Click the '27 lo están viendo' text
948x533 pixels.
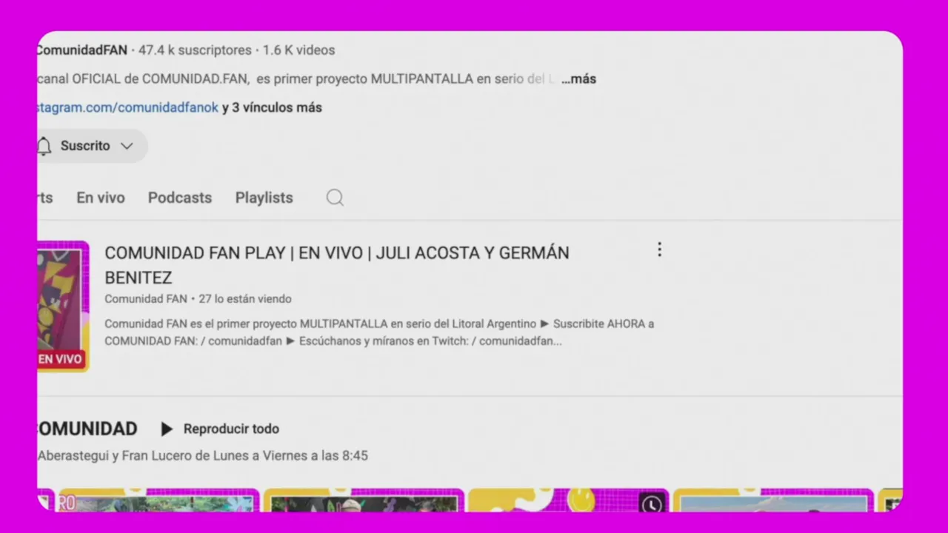(245, 299)
